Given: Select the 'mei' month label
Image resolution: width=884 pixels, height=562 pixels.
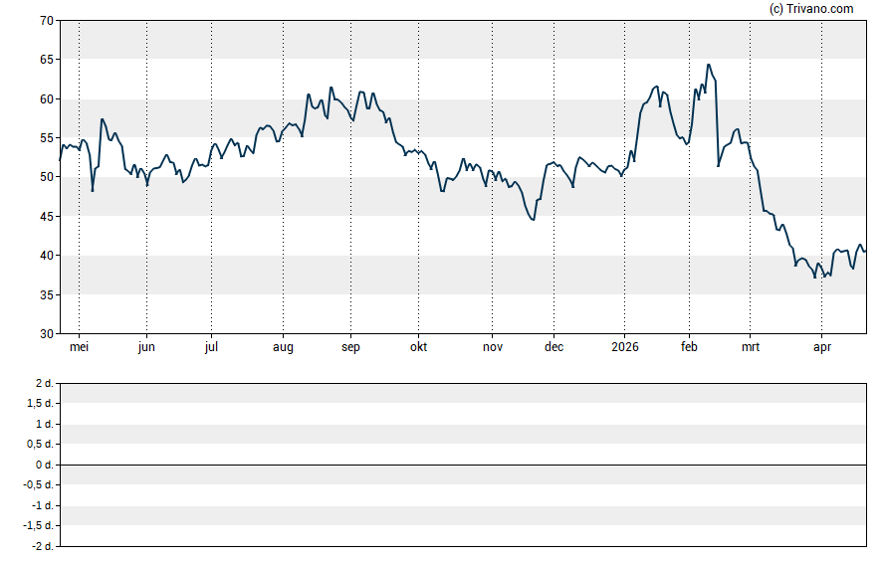Looking at the screenshot, I should pos(80,347).
